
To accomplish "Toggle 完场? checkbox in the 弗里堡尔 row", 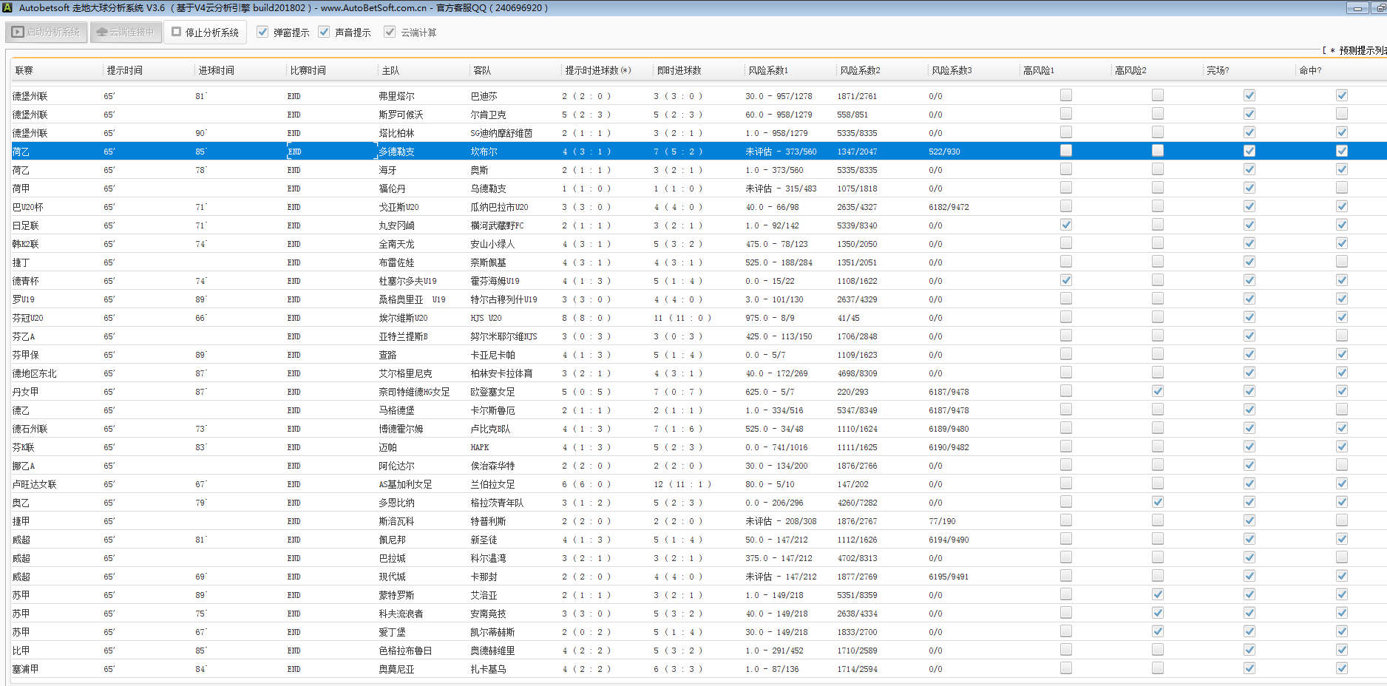I will (x=1249, y=95).
